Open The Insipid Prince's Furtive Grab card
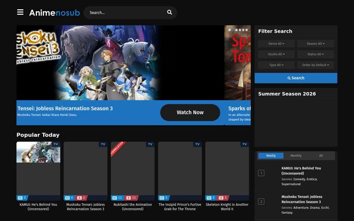The image size is (354, 221). pyautogui.click(x=180, y=171)
